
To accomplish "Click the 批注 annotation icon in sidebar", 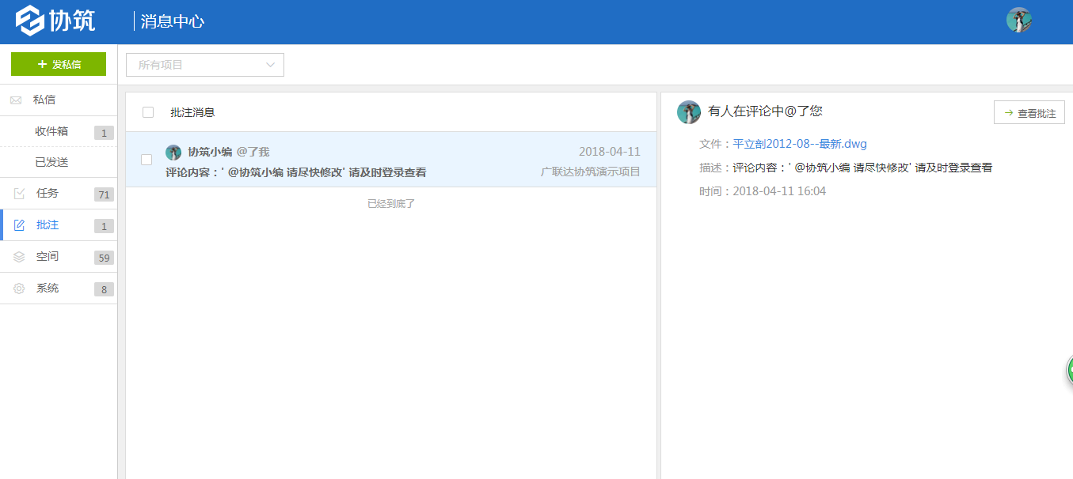I will coord(17,224).
